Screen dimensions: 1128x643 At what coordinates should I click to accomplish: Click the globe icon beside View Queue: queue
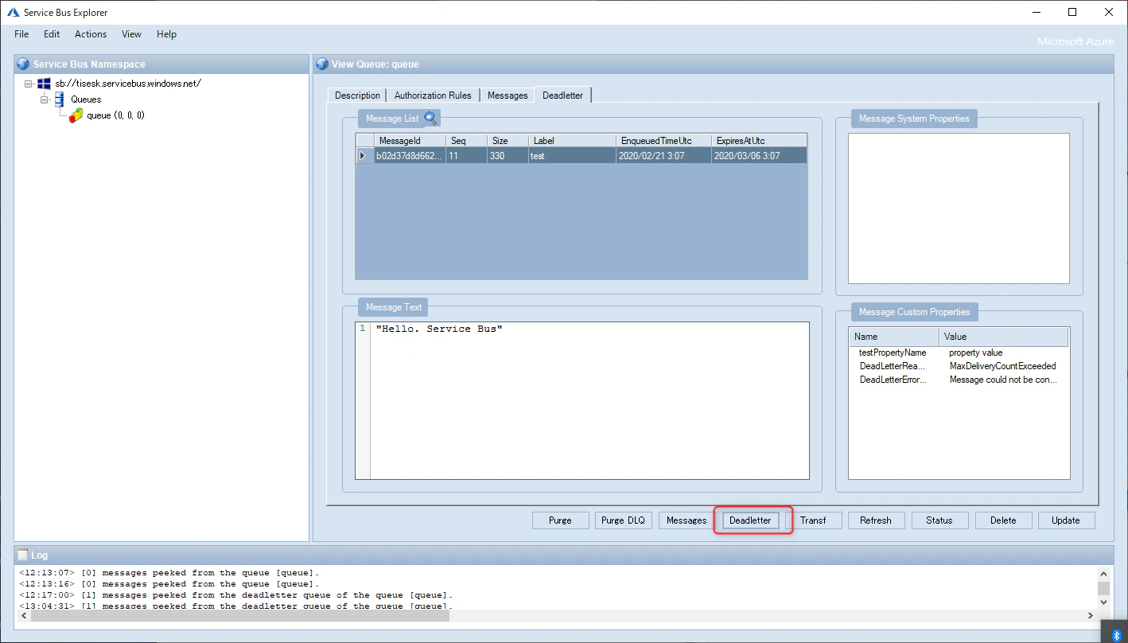(322, 64)
